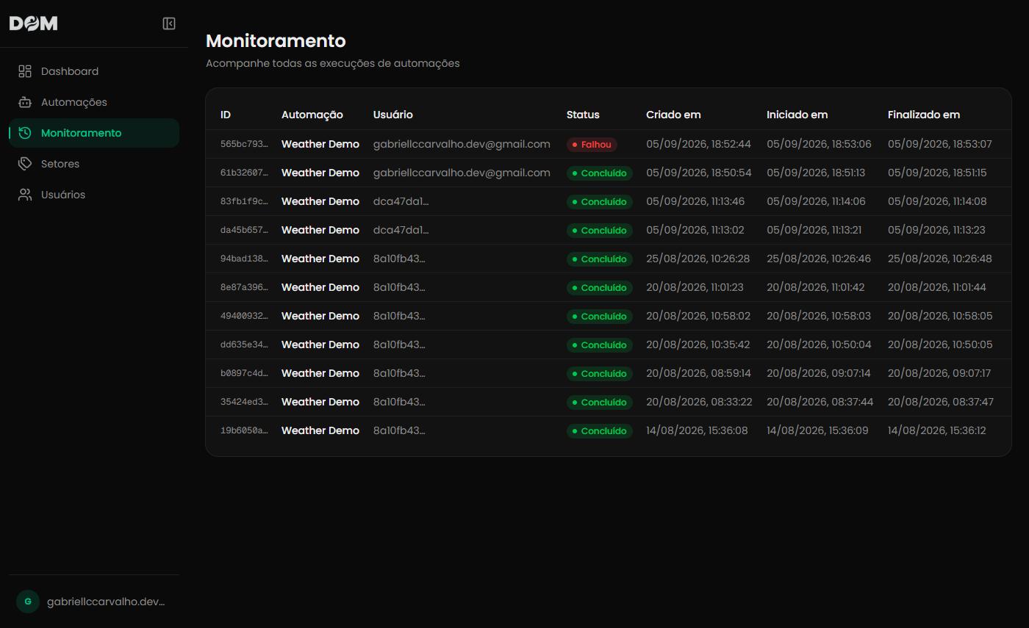Click the Concluído badge of execution 61b32607

(600, 173)
